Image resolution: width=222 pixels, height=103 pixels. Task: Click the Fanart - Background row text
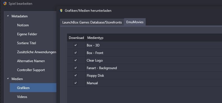[102, 68]
